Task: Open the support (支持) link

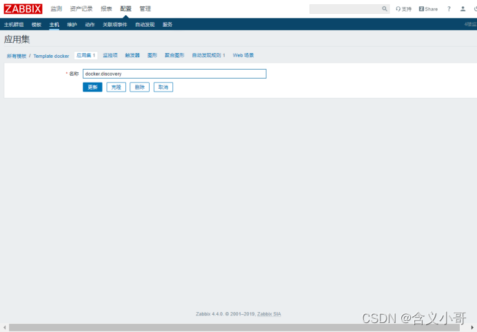Action: pyautogui.click(x=403, y=9)
